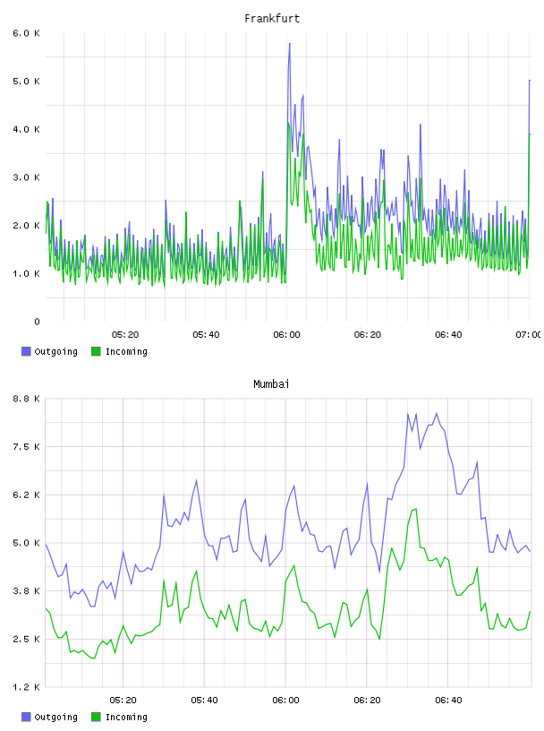Click the Mumbai Incoming legend label
Viewport: 544px width, 731px height.
click(126, 718)
